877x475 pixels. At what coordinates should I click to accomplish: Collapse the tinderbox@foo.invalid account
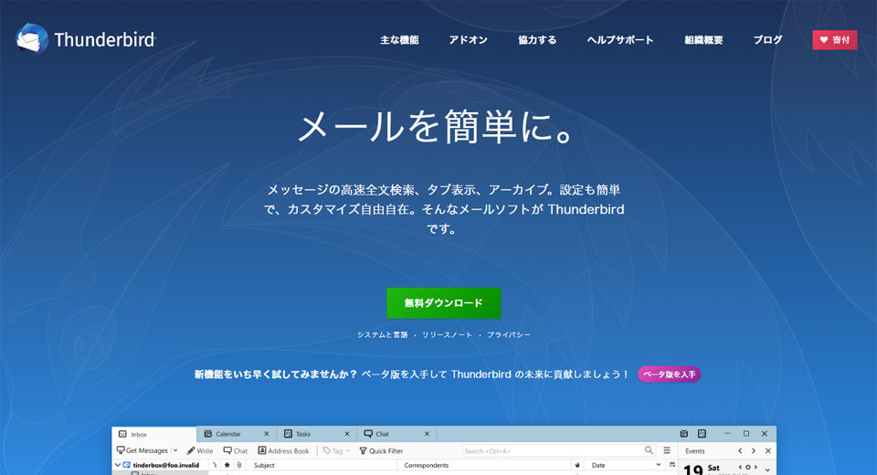(x=118, y=465)
